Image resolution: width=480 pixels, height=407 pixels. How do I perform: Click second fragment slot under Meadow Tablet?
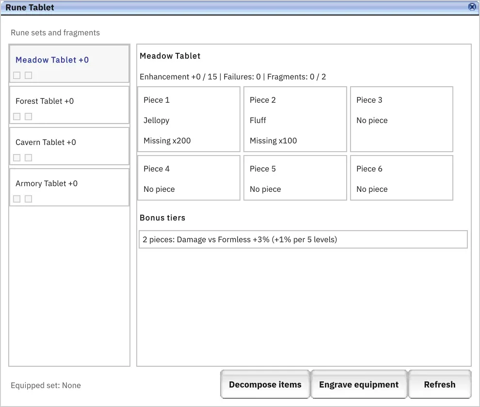coord(29,75)
